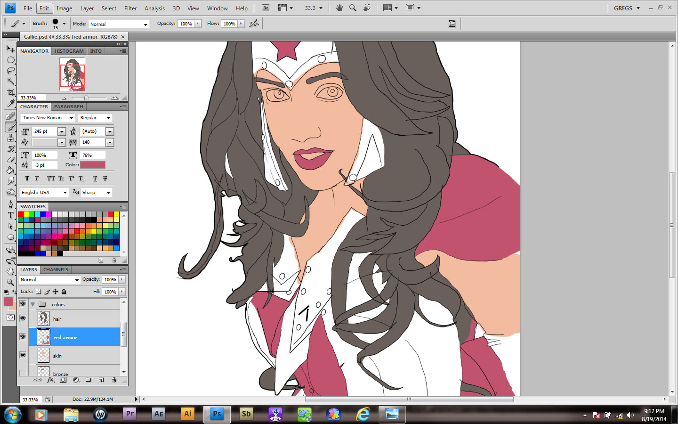Image resolution: width=678 pixels, height=424 pixels.
Task: Pick the Eyedropper tool
Action: [11, 103]
